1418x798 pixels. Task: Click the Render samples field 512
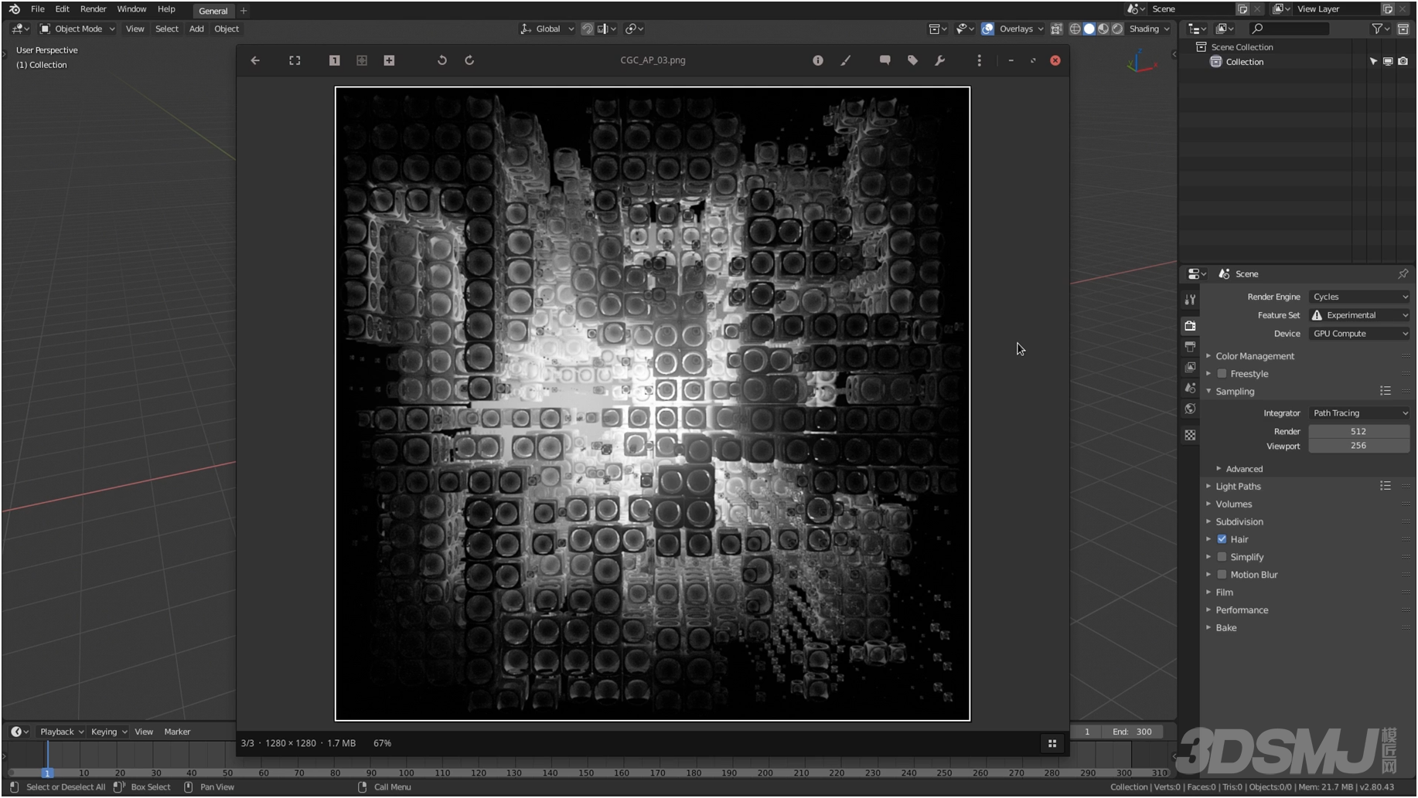(1358, 432)
